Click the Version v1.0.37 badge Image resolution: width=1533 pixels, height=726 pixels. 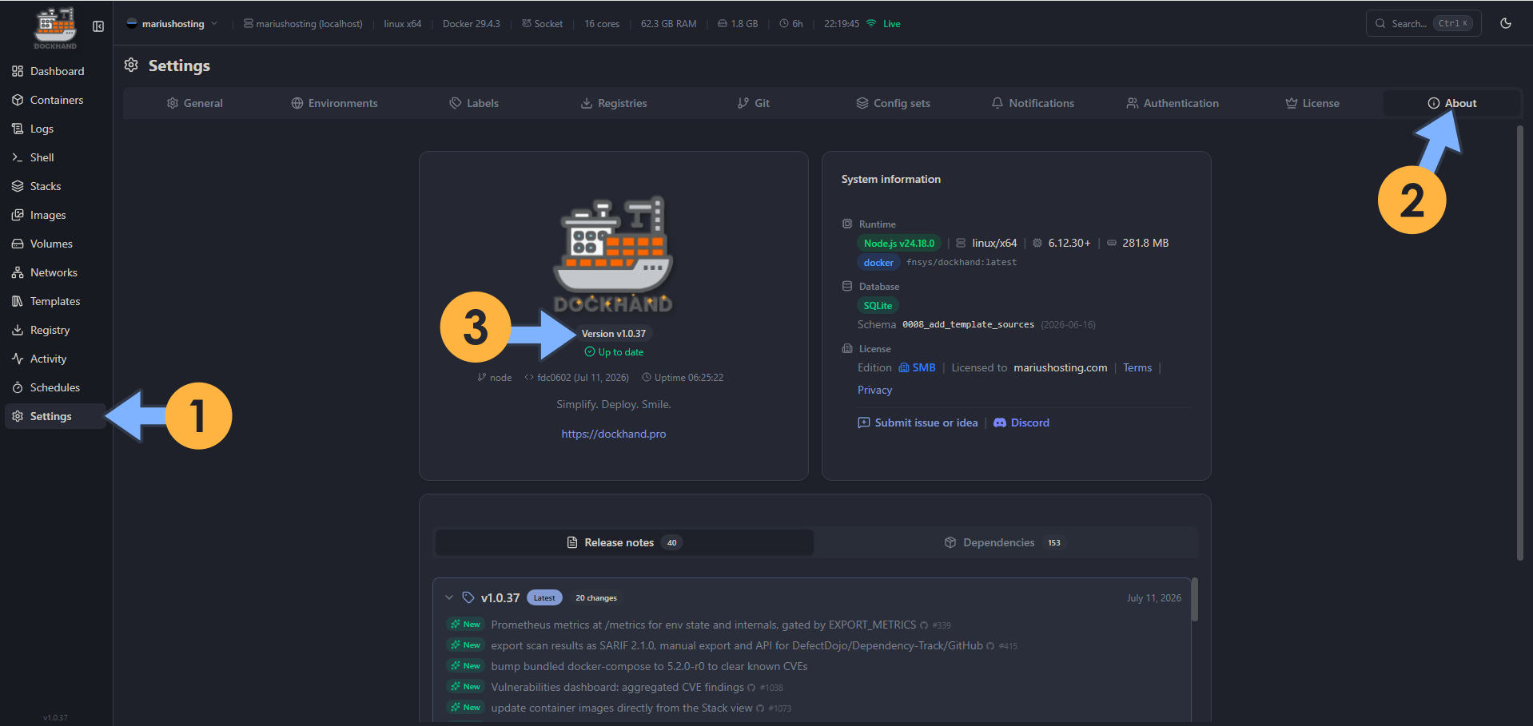(x=613, y=334)
